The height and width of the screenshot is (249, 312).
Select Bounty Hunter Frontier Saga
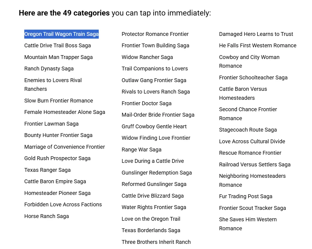(x=58, y=135)
